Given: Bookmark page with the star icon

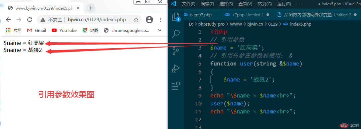Looking at the screenshot, I should coord(136,20).
